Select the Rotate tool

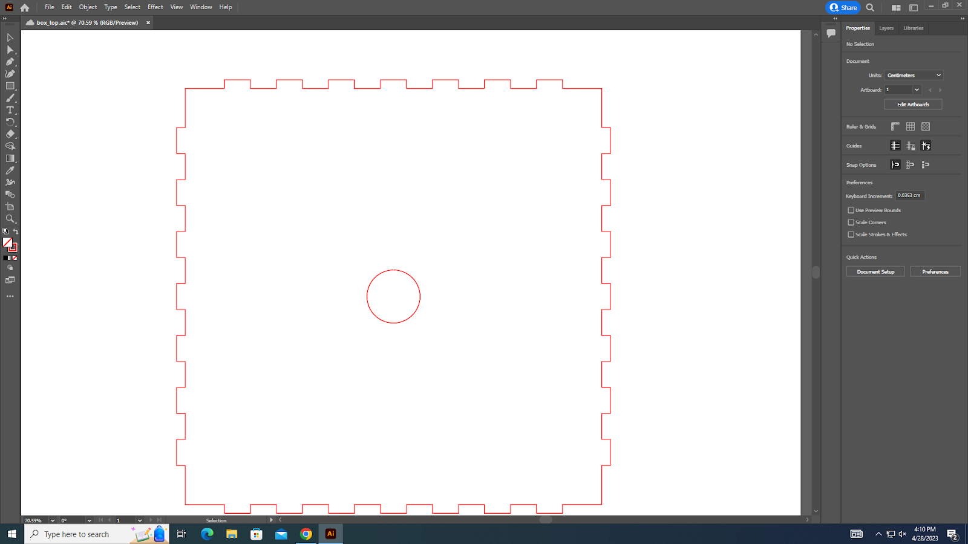[10, 122]
